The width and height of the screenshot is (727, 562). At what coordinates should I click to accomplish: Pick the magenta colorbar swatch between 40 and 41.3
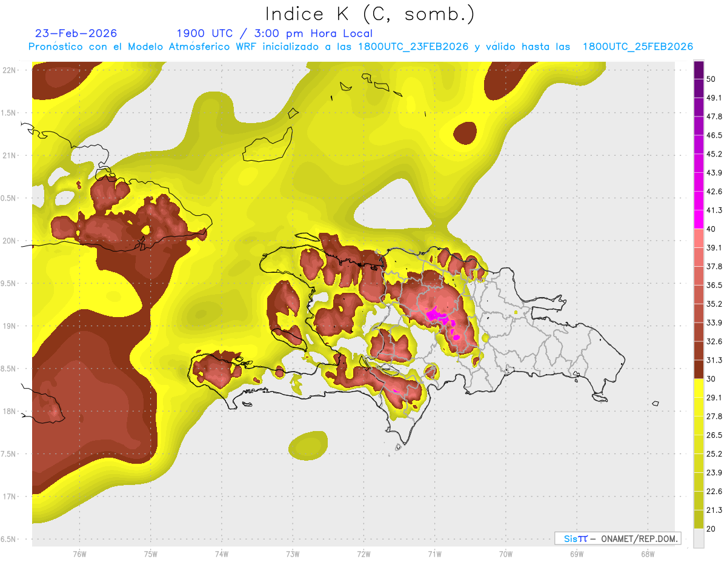[x=699, y=219]
